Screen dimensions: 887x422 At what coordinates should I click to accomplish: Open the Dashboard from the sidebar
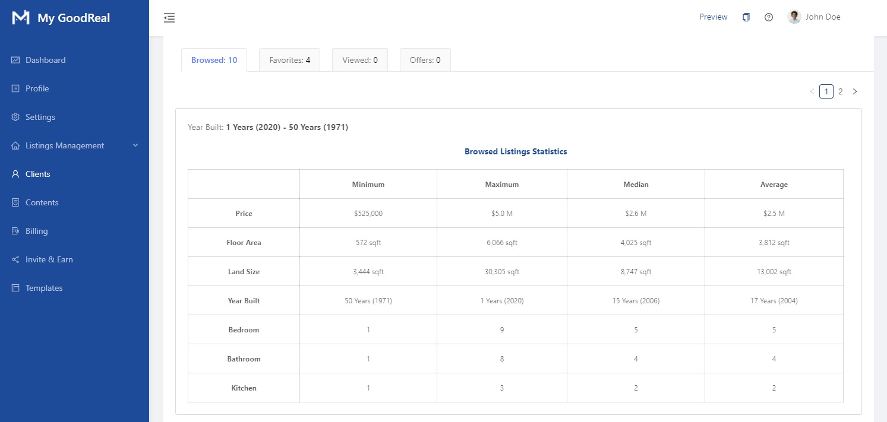(15, 60)
